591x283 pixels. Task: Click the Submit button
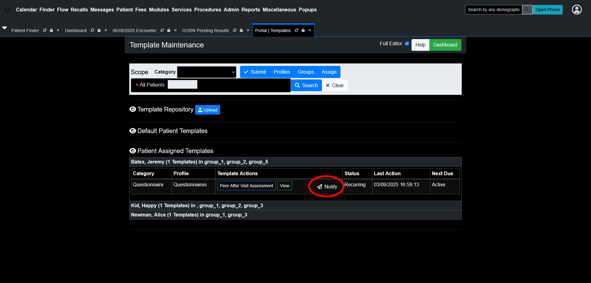255,72
